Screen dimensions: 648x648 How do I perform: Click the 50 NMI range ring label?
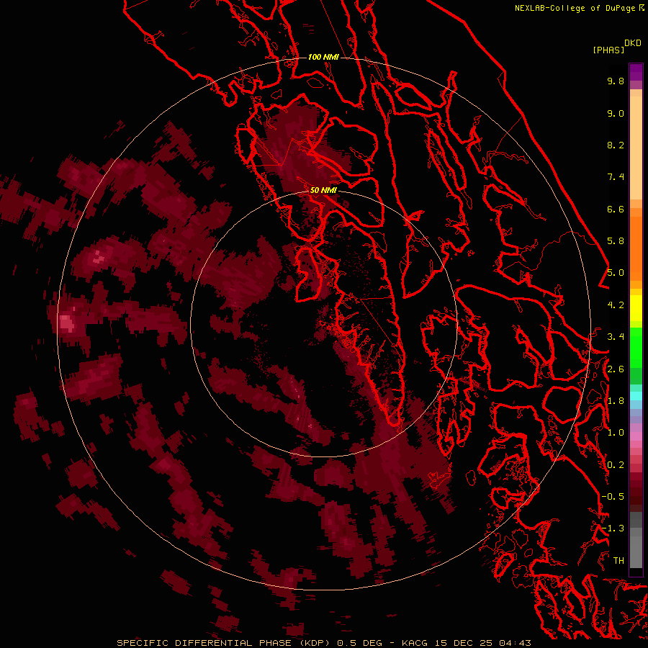click(323, 190)
